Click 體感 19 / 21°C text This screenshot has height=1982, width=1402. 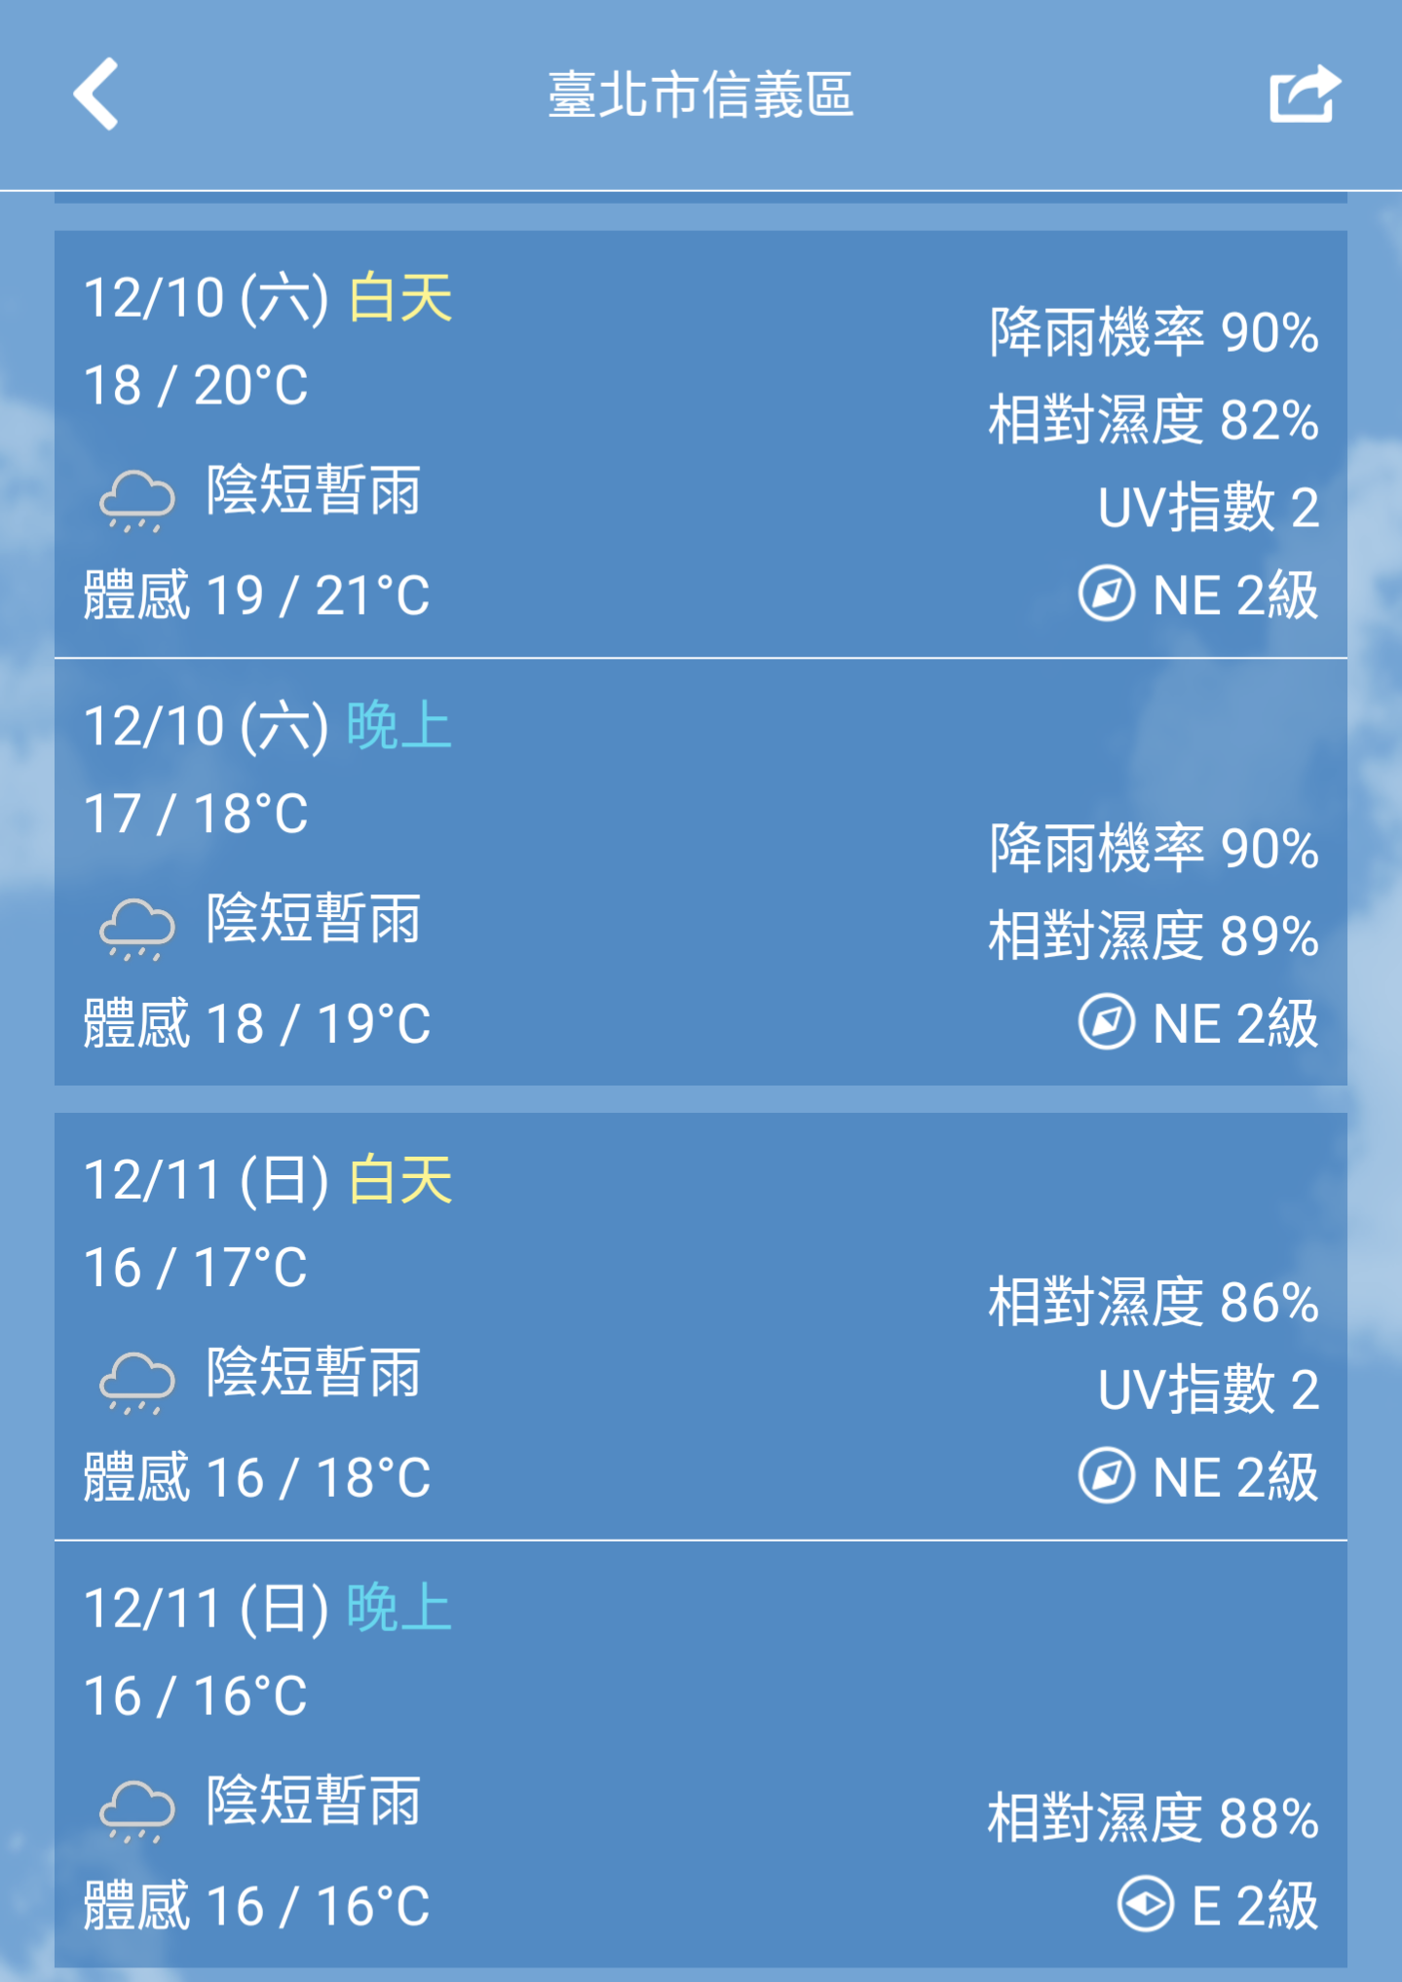coord(256,594)
